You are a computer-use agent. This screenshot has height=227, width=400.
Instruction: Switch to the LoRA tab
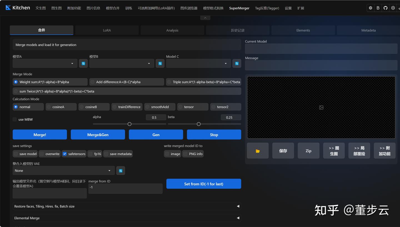pyautogui.click(x=107, y=30)
